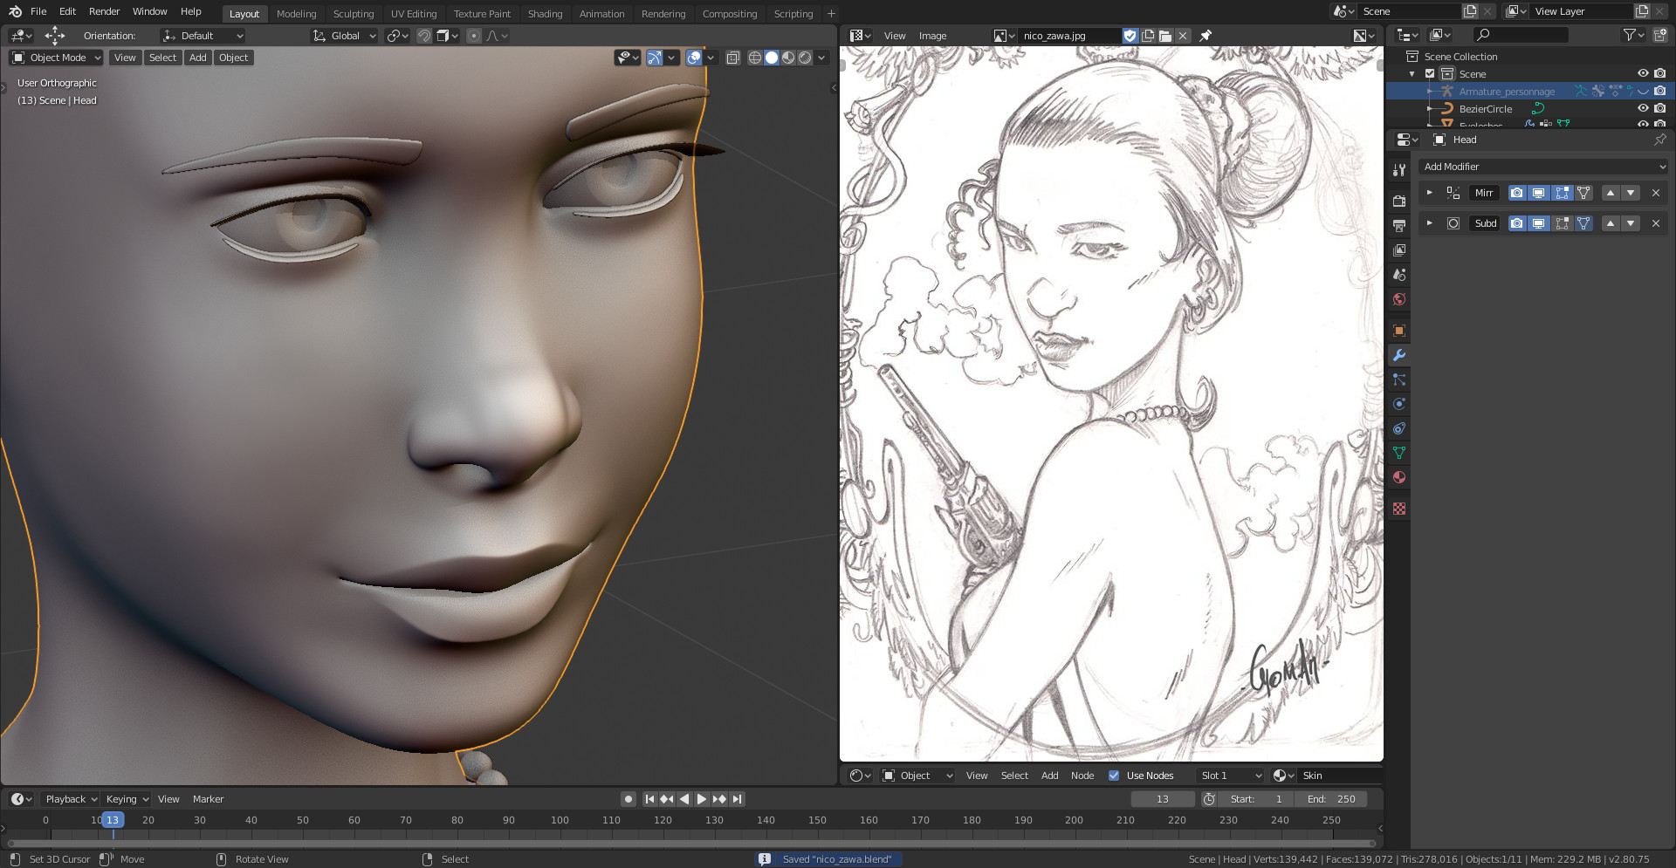Uncheck Scene collection exclude checkbox
This screenshot has width=1676, height=868.
[1430, 73]
